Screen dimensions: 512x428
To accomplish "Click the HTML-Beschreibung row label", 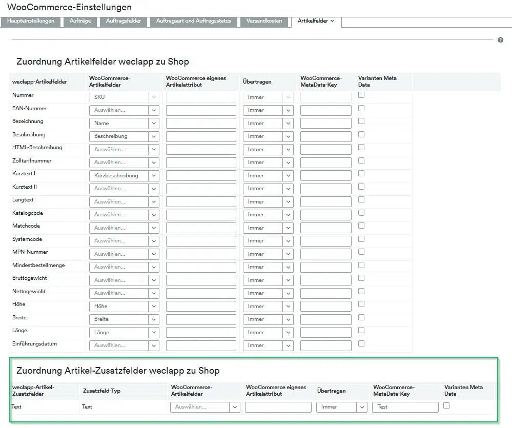I will pyautogui.click(x=37, y=147).
